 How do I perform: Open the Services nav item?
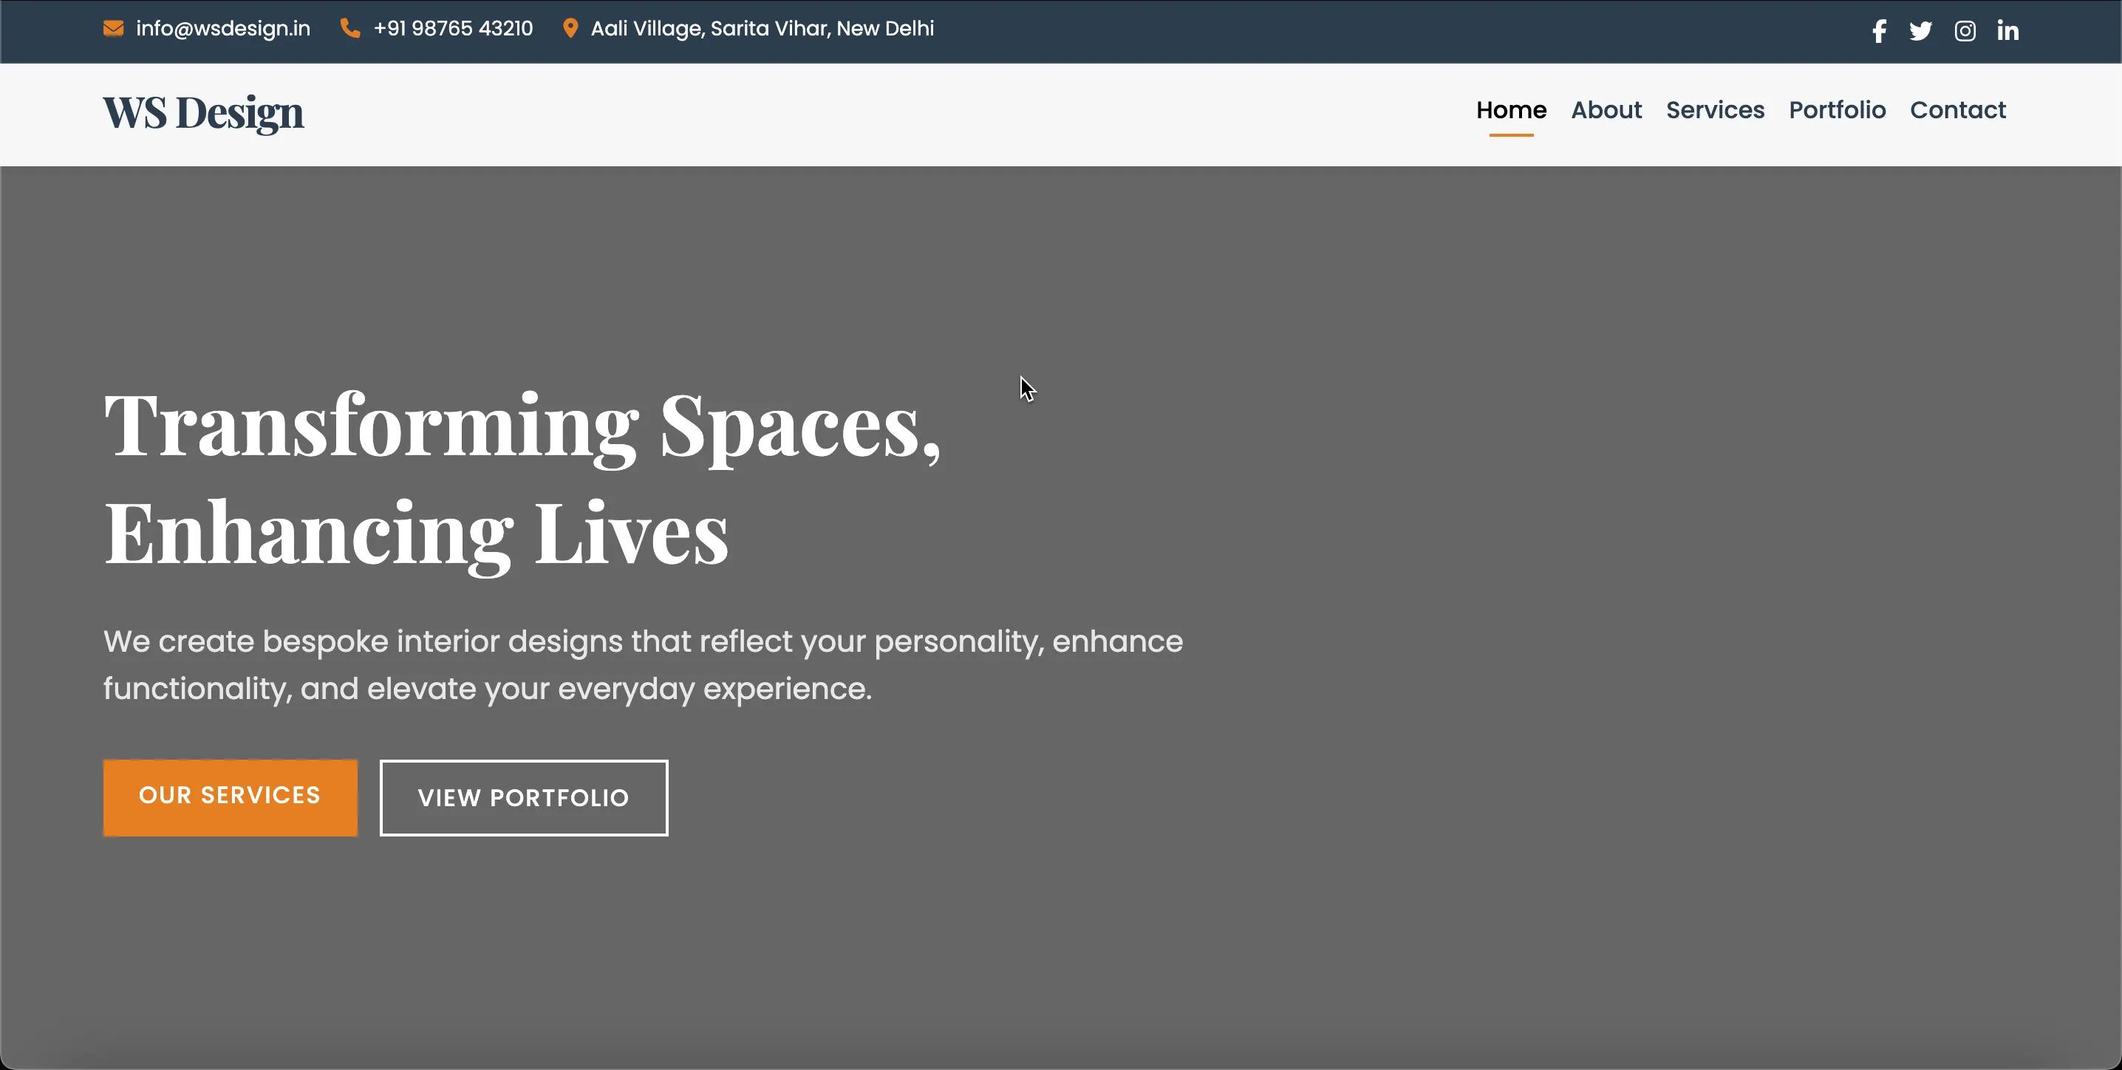tap(1715, 109)
